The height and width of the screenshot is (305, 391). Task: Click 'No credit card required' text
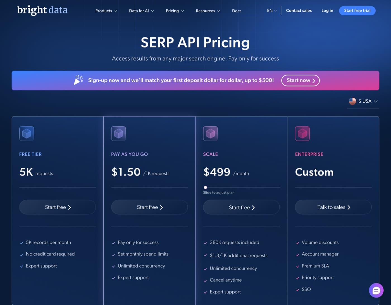50,254
